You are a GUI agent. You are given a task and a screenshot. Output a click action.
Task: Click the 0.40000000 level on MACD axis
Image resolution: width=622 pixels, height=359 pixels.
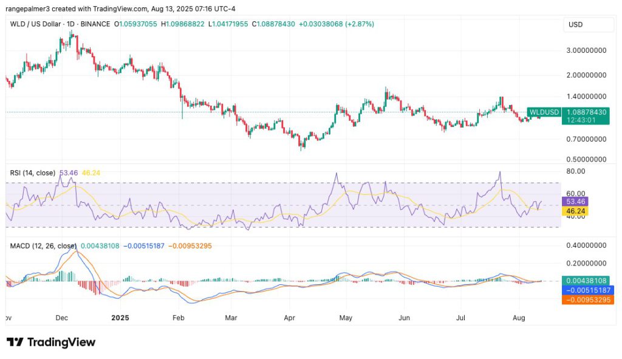(x=585, y=245)
